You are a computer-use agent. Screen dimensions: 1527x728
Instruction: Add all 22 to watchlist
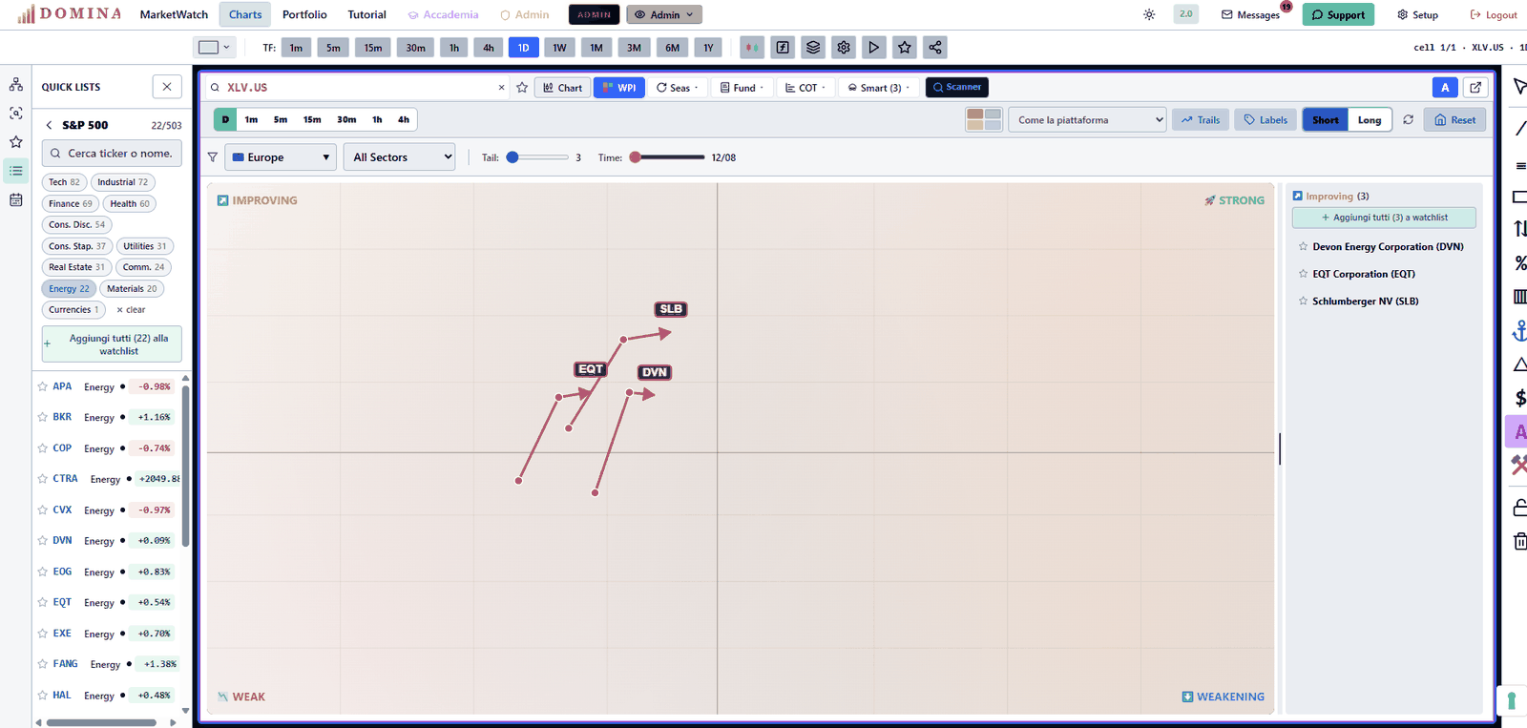point(112,344)
